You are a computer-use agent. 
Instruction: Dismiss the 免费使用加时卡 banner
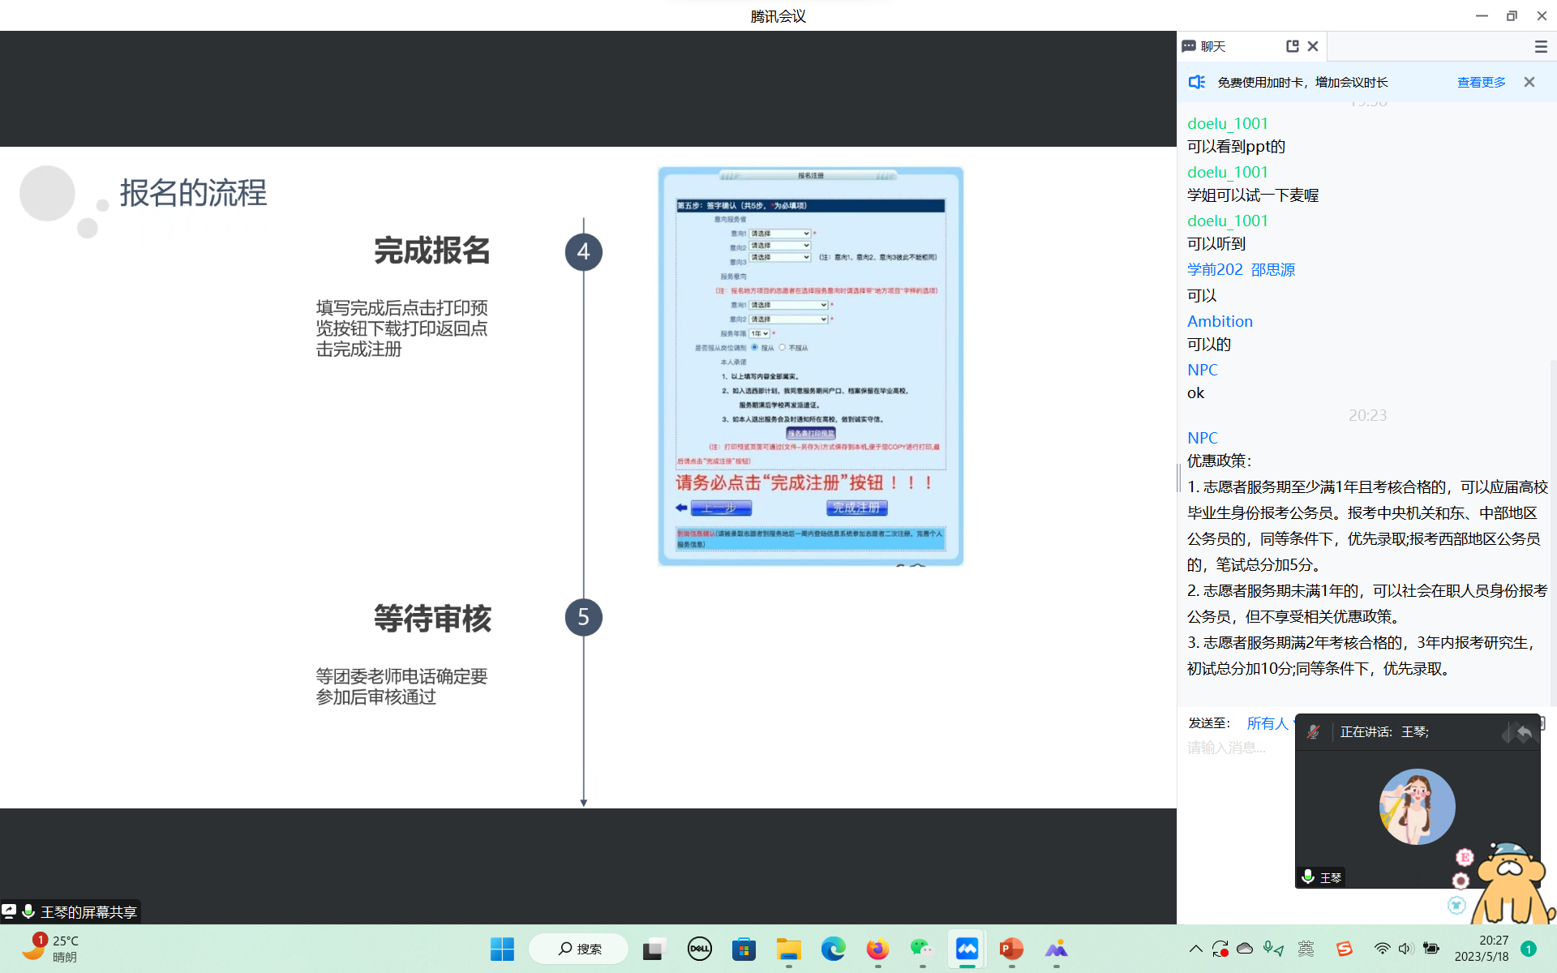point(1529,82)
